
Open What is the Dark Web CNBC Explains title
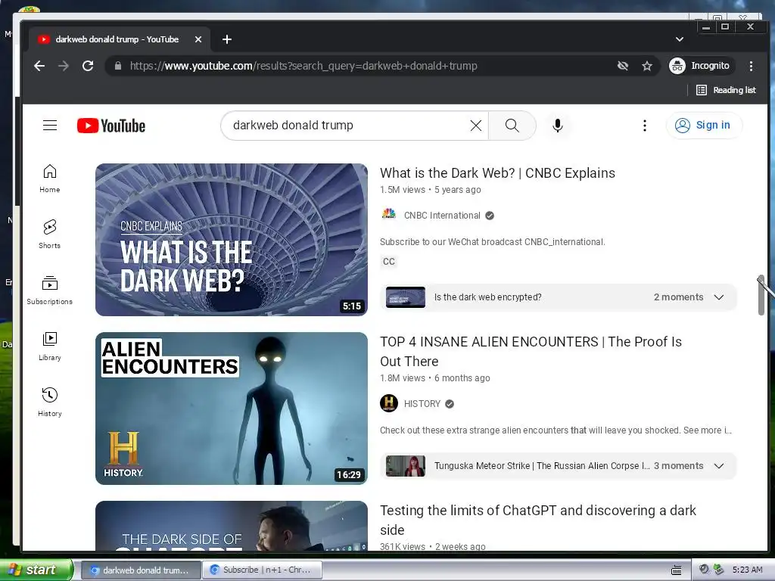pos(497,173)
